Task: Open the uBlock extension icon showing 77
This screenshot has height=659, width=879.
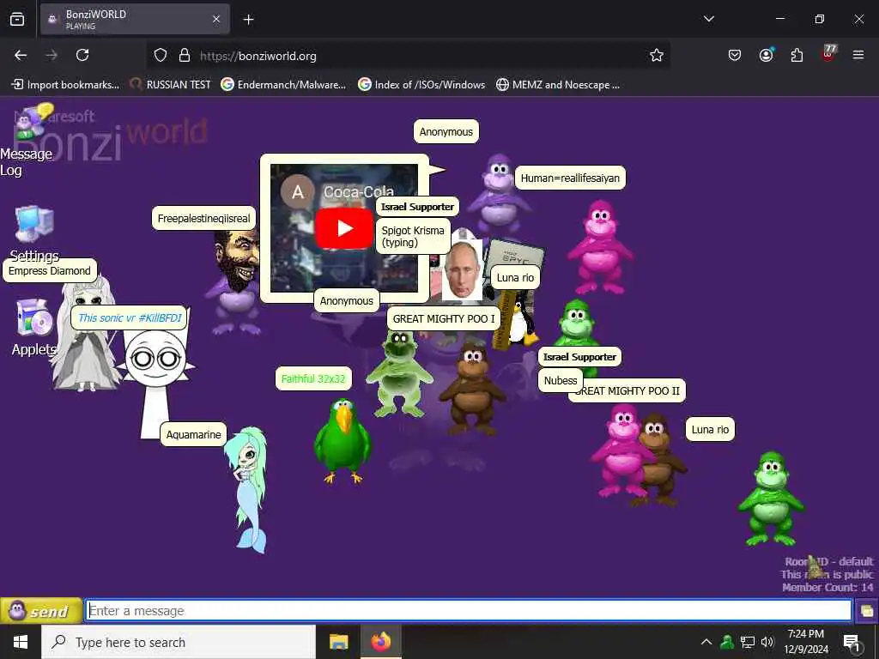Action: 828,54
